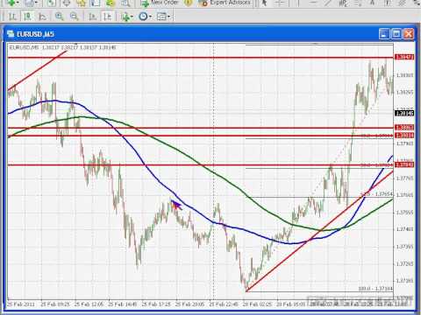Click the New Order button

click(x=159, y=3)
